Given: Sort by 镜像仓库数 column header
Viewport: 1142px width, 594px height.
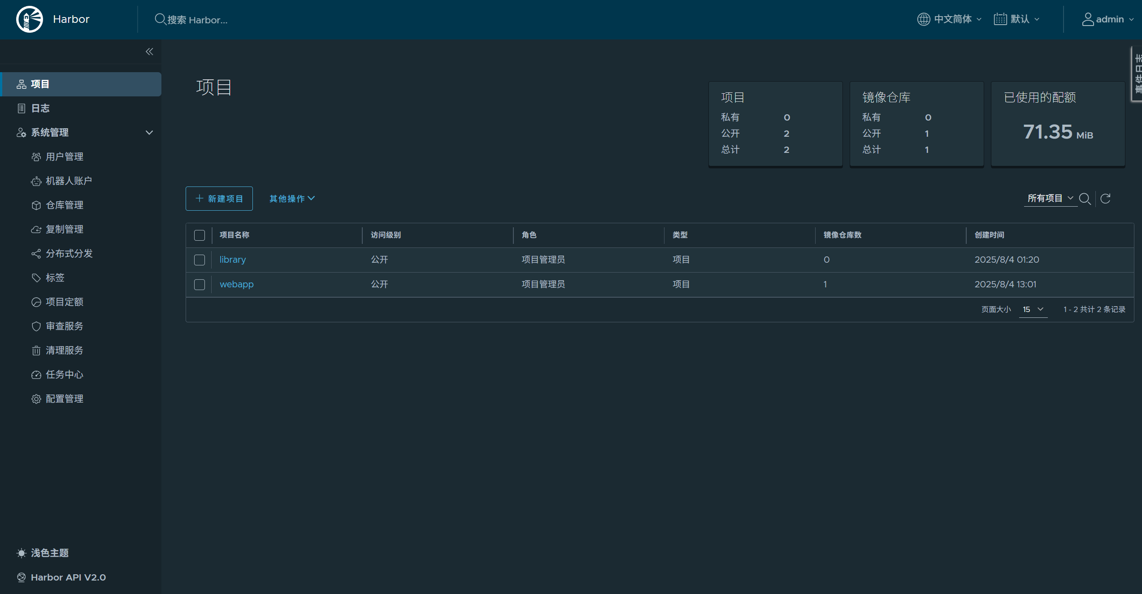Looking at the screenshot, I should click(842, 235).
